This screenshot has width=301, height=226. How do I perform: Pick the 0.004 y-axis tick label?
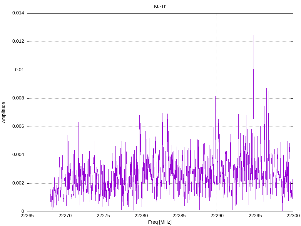[18, 155]
